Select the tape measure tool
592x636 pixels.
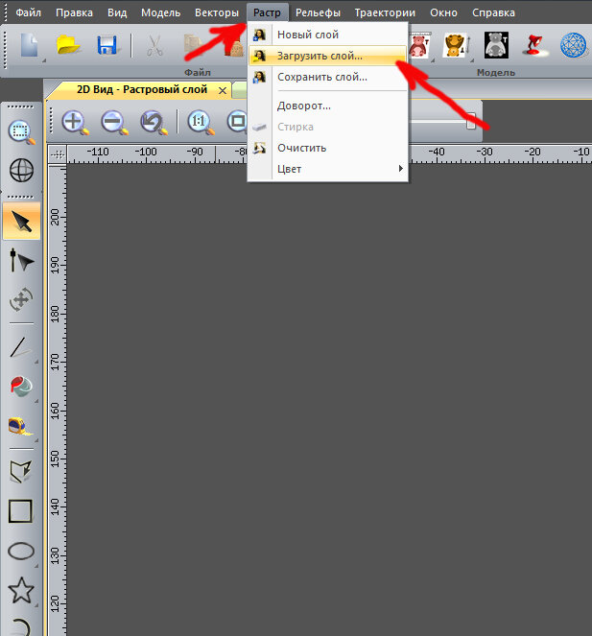20,426
